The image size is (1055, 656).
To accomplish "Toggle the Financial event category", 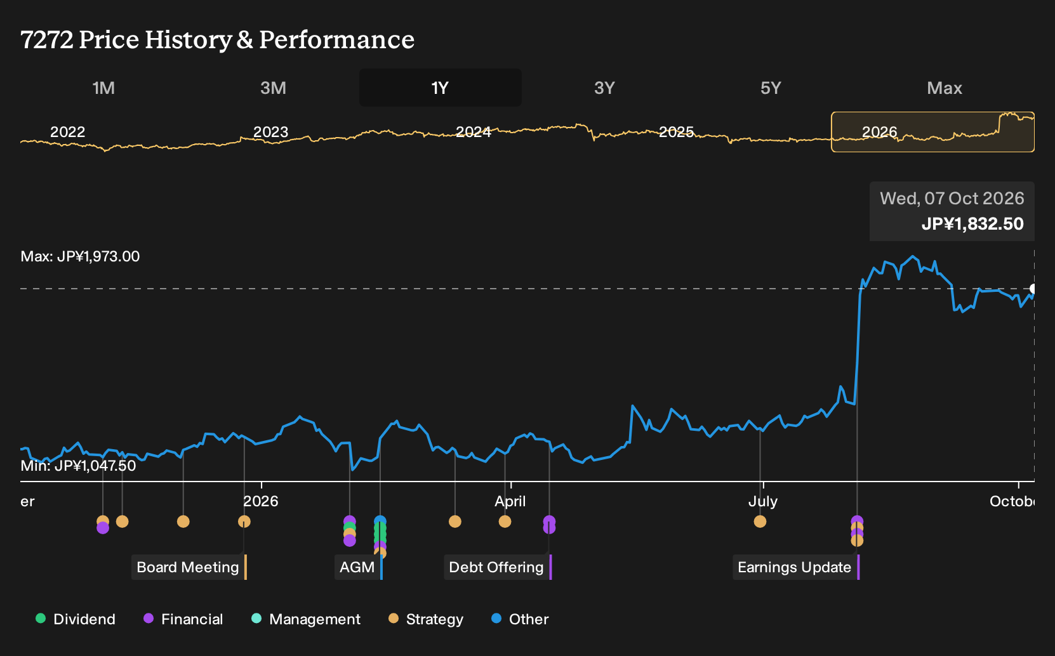I will pos(183,619).
